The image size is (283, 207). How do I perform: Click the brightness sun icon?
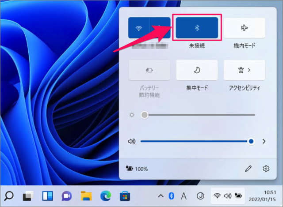(132, 115)
